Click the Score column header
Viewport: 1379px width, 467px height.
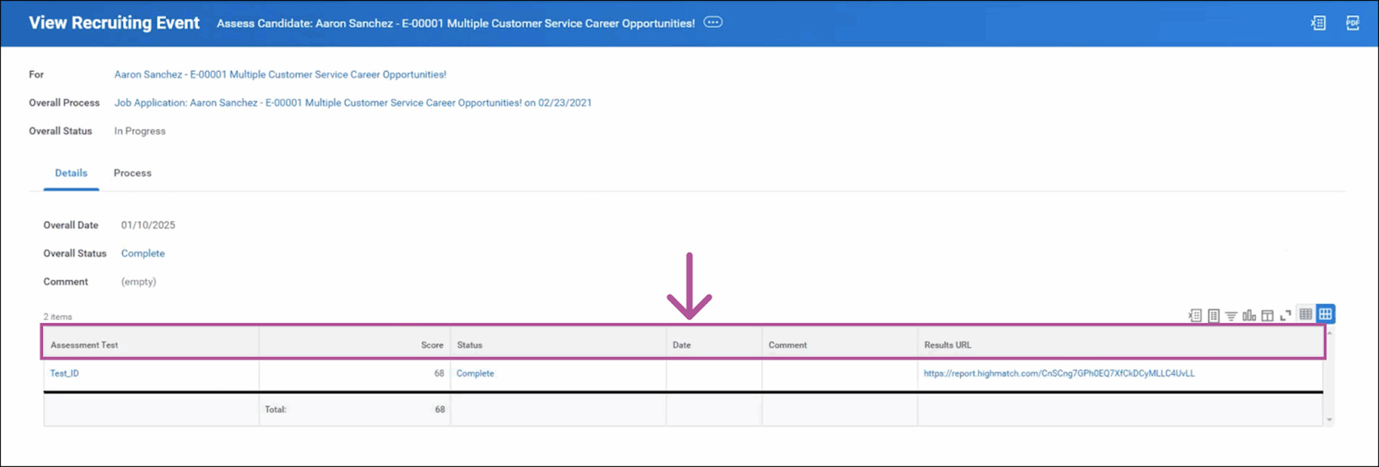point(431,345)
